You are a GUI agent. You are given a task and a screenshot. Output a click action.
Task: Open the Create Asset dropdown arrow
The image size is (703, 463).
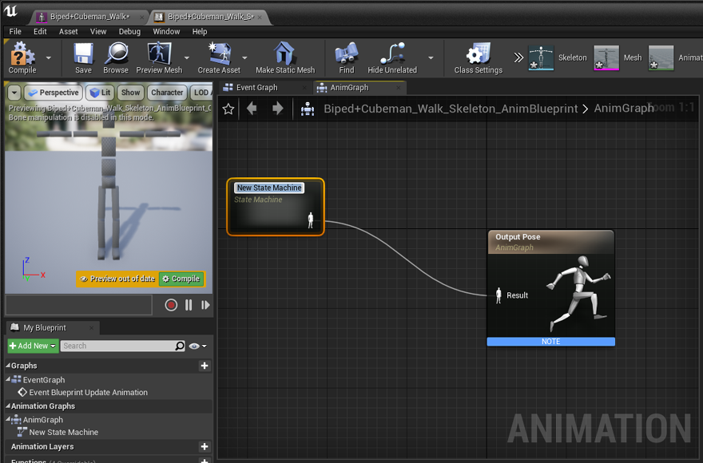point(244,57)
